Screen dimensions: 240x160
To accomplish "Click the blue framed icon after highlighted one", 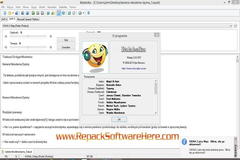I will click(63, 13).
